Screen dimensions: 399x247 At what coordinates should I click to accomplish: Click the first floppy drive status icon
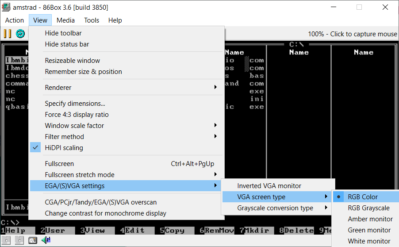click(6, 240)
